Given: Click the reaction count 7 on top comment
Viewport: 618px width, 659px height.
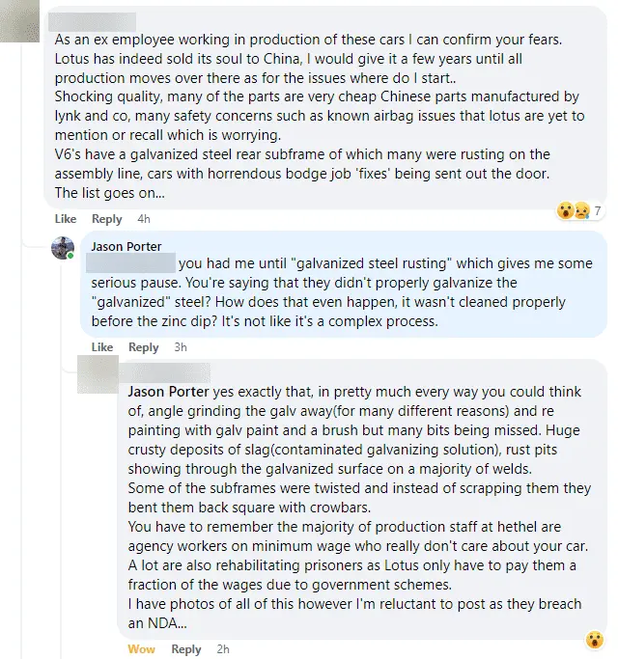Looking at the screenshot, I should click(598, 210).
